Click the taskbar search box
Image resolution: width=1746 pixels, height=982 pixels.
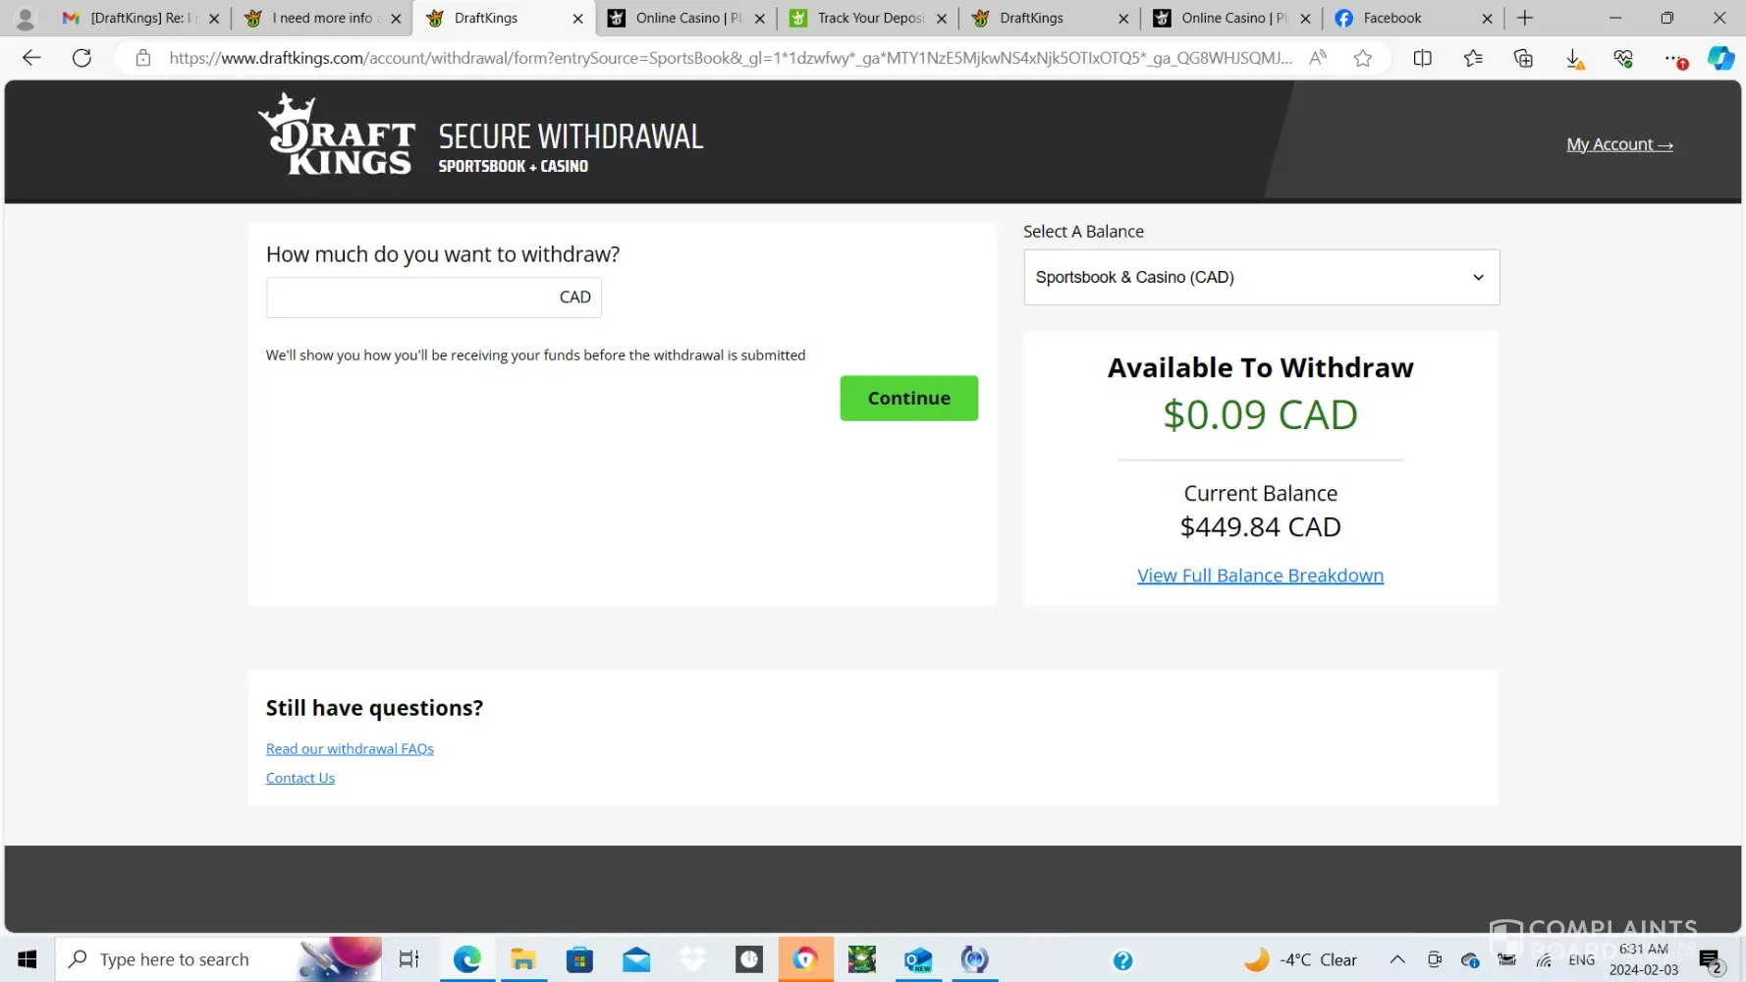point(218,959)
